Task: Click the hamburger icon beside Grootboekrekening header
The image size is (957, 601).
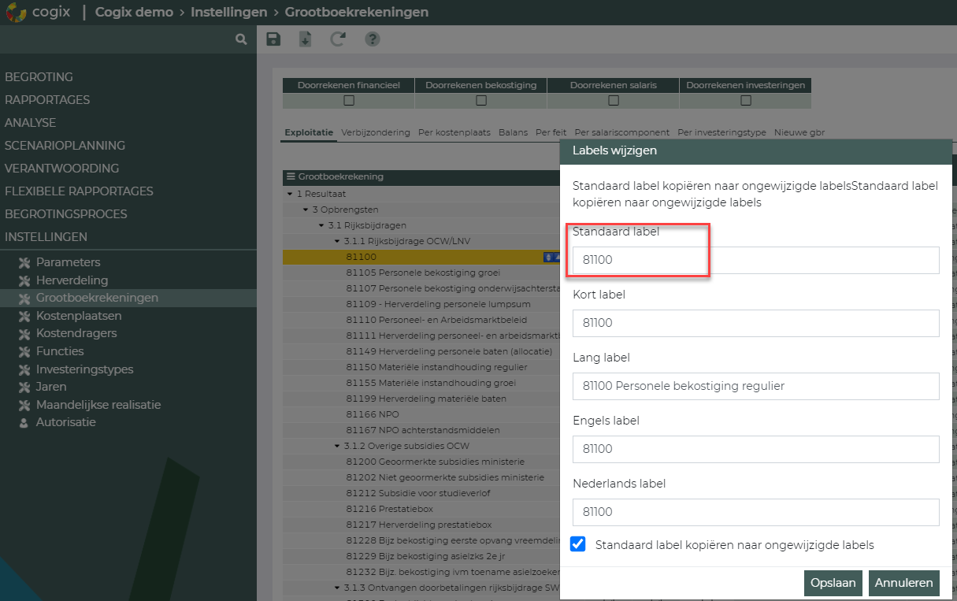Action: click(x=291, y=177)
